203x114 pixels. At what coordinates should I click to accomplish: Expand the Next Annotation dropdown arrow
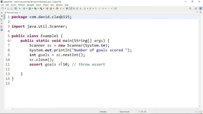point(88,9)
